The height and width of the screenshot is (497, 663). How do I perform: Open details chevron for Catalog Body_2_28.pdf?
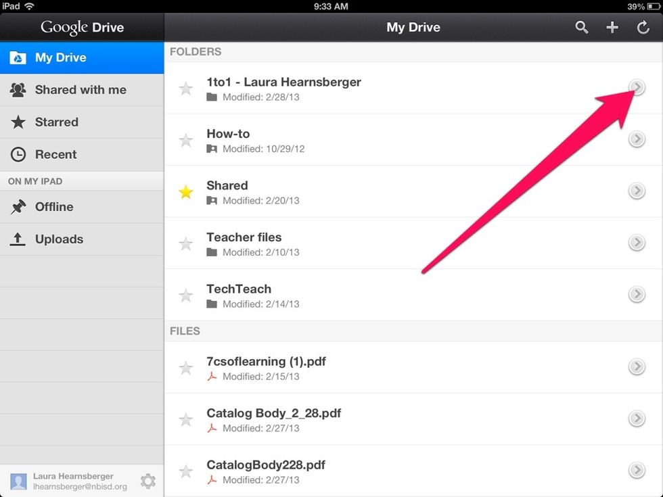tap(637, 419)
